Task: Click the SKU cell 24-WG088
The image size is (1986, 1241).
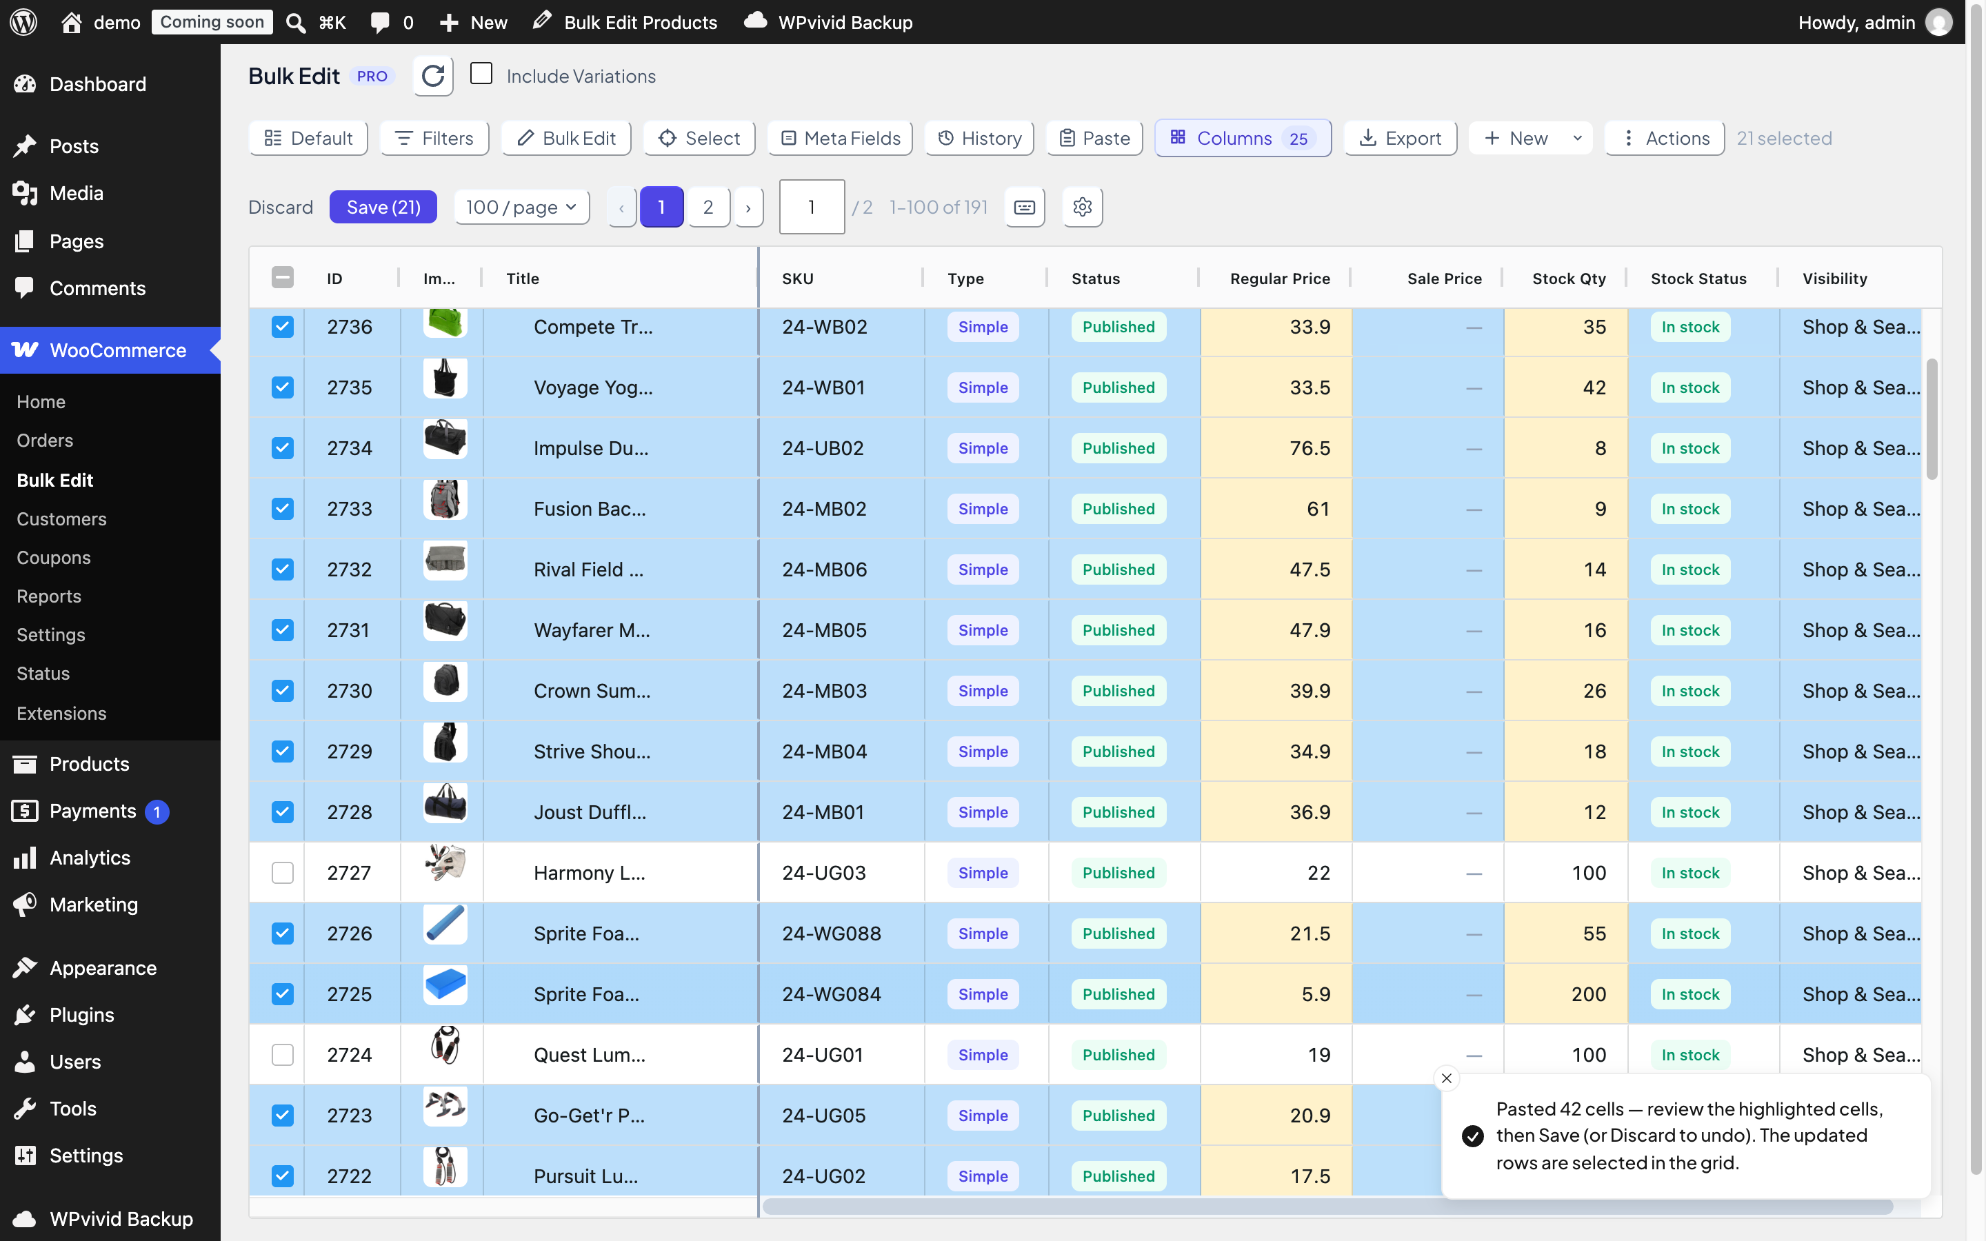Action: 841,934
